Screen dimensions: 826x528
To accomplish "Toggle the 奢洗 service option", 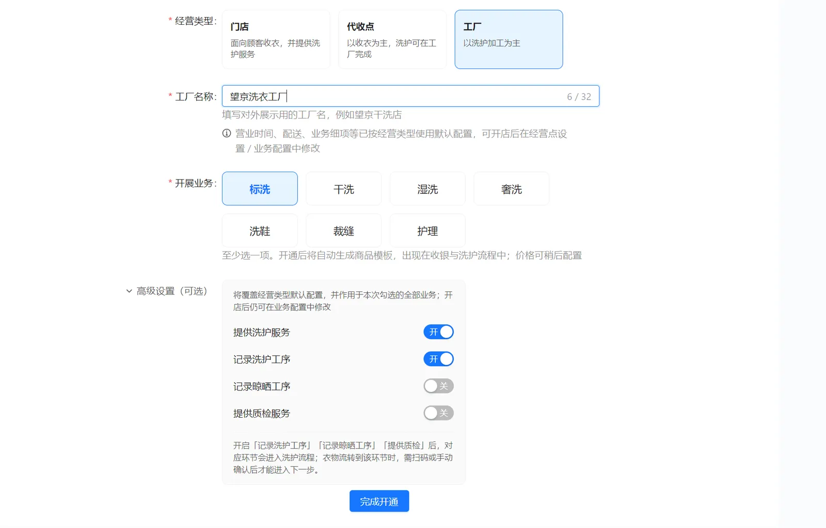I will tap(512, 189).
